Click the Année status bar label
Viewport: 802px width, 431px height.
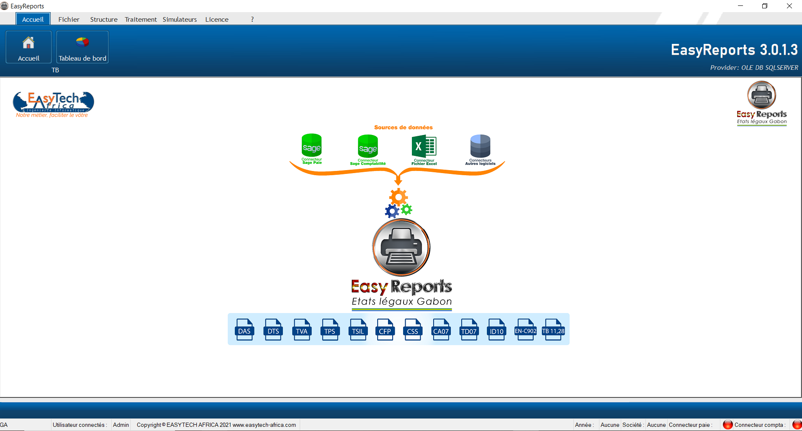584,425
